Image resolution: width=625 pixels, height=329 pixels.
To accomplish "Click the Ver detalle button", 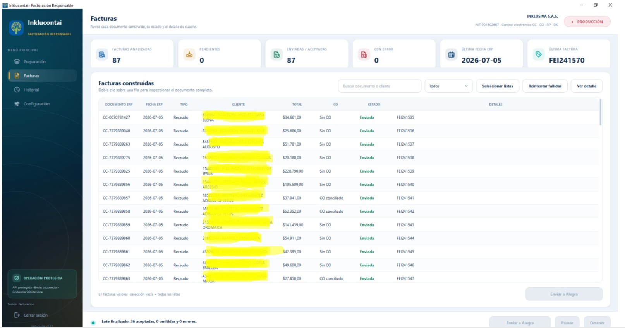I will (587, 86).
